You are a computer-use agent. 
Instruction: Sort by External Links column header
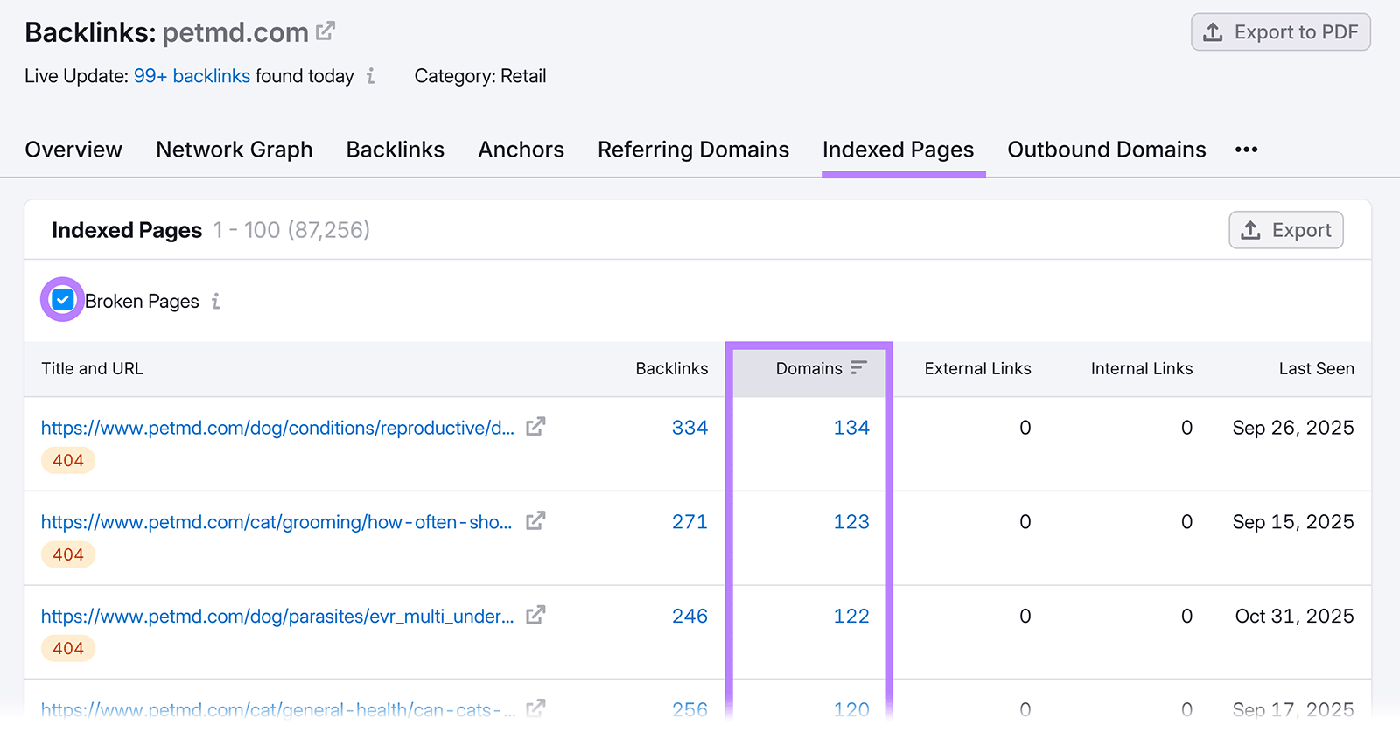(x=977, y=369)
